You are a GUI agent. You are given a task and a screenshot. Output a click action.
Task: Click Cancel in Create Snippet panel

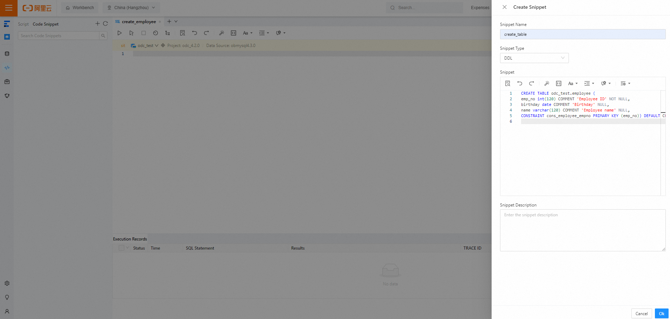point(642,314)
